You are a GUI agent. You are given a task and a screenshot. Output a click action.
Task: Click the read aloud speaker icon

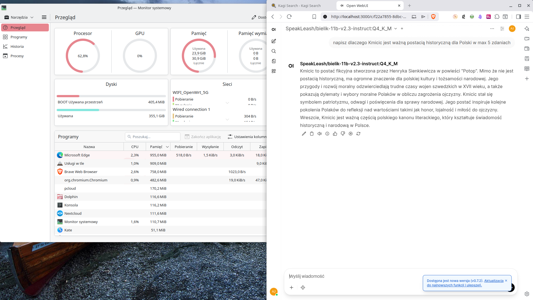click(320, 134)
